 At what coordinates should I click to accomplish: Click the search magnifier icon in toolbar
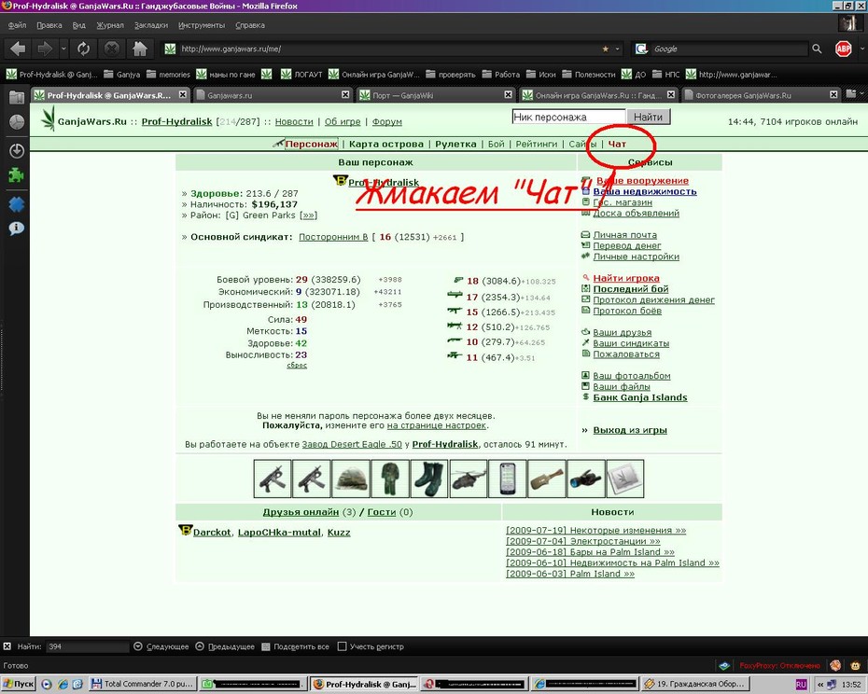[817, 49]
